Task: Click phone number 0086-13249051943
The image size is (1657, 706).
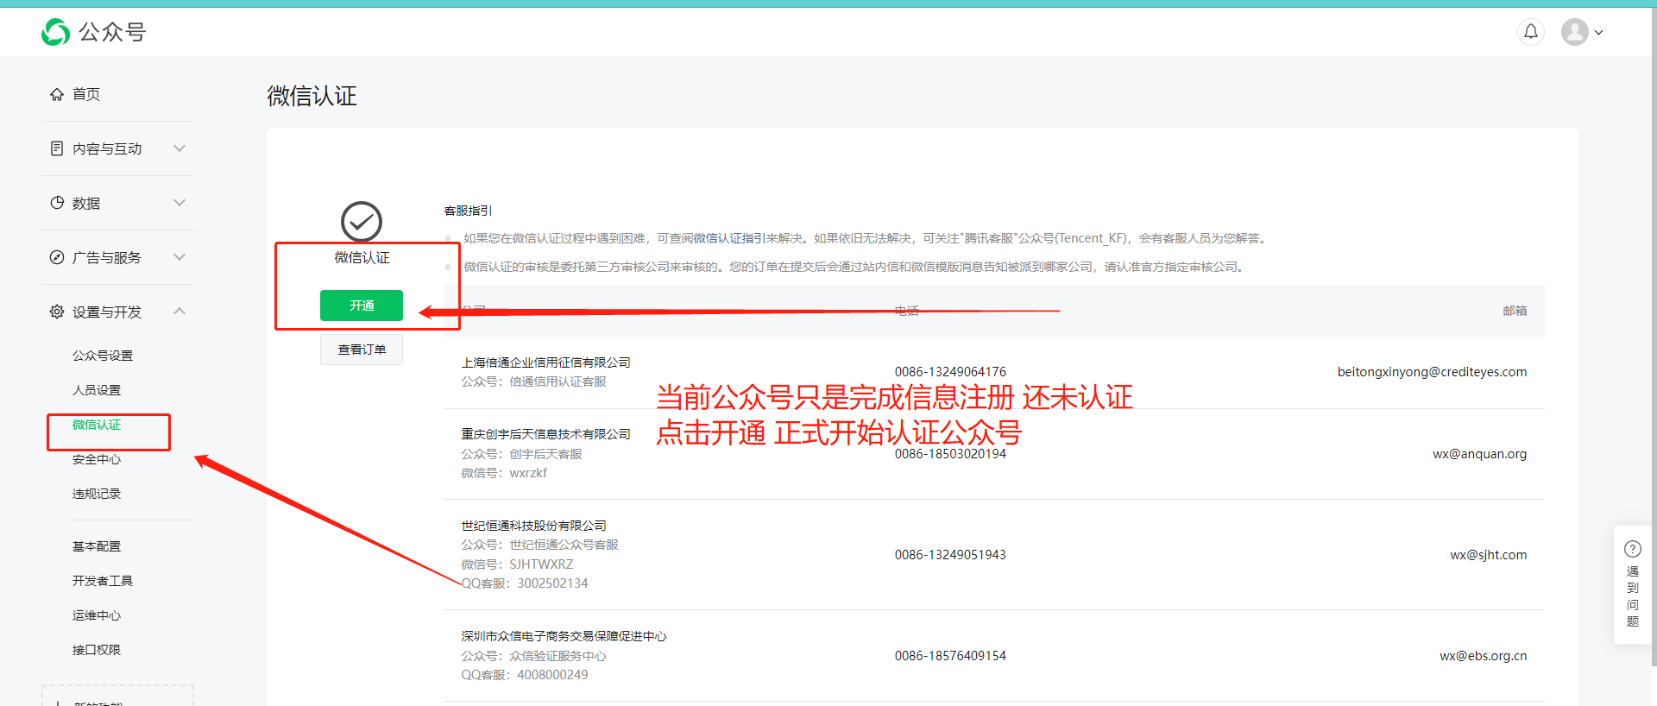Action: click(x=950, y=555)
